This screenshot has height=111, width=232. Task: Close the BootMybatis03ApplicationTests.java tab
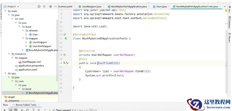click(220, 7)
